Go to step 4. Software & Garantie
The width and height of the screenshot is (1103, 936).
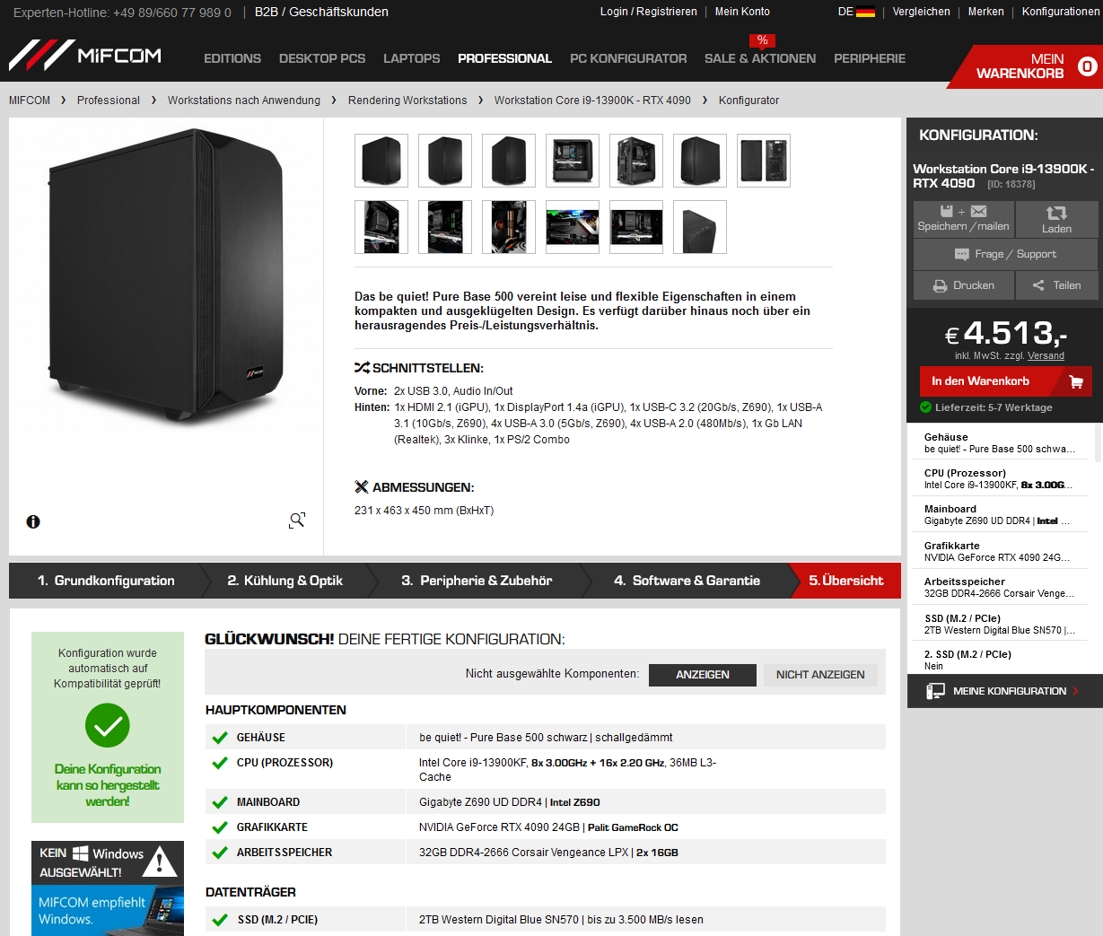pos(687,581)
